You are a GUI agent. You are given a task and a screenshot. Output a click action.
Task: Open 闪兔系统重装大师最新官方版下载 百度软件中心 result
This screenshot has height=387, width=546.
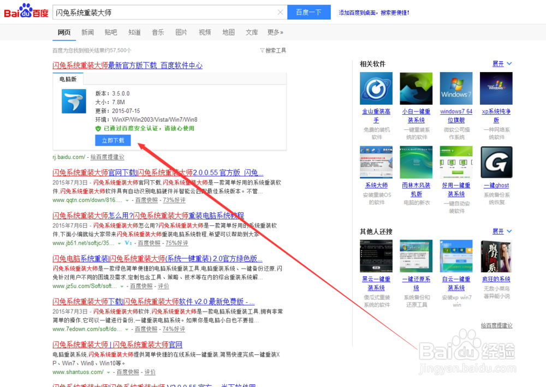127,65
